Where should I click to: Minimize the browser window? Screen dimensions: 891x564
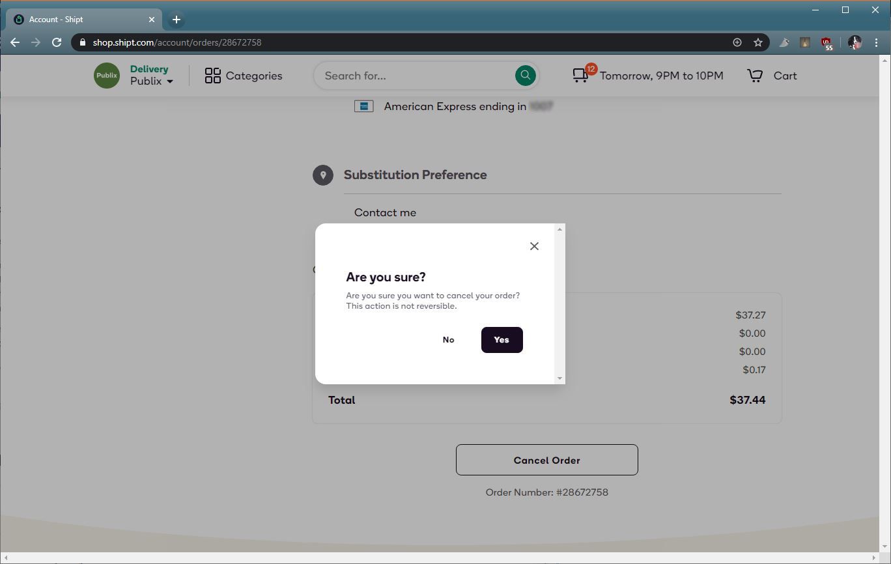coord(815,10)
